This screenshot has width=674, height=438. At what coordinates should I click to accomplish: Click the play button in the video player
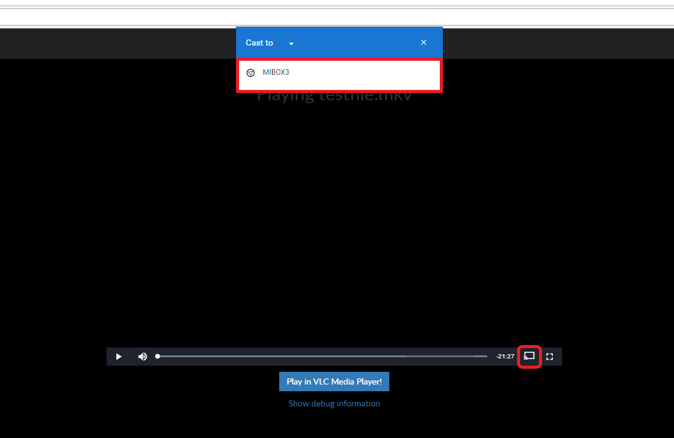(x=119, y=357)
